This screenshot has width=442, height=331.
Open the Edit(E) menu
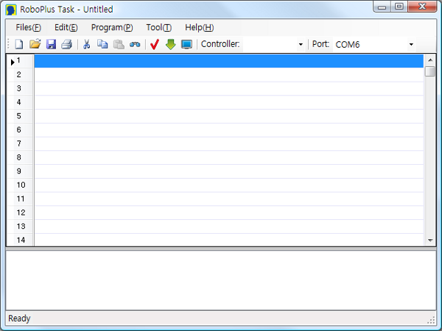pos(66,27)
